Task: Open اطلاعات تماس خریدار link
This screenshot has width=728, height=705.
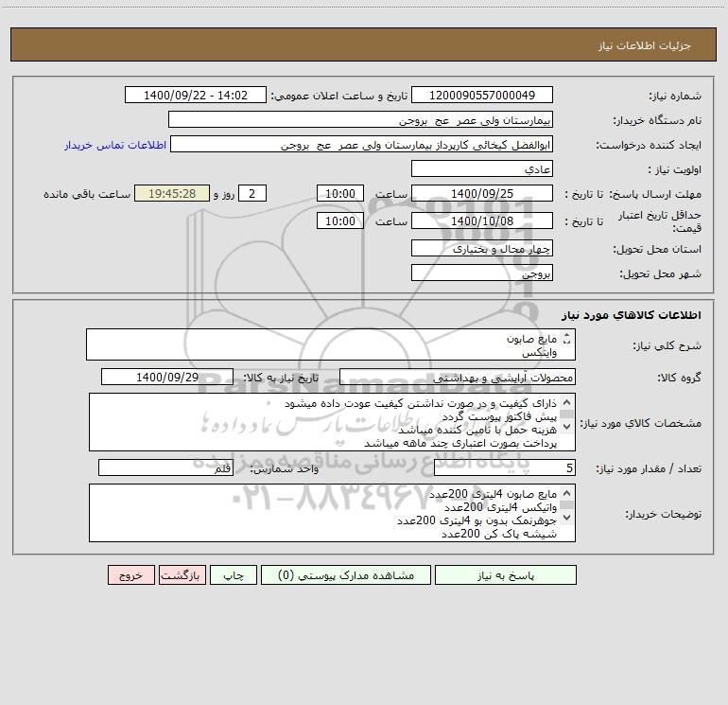Action: tap(115, 145)
